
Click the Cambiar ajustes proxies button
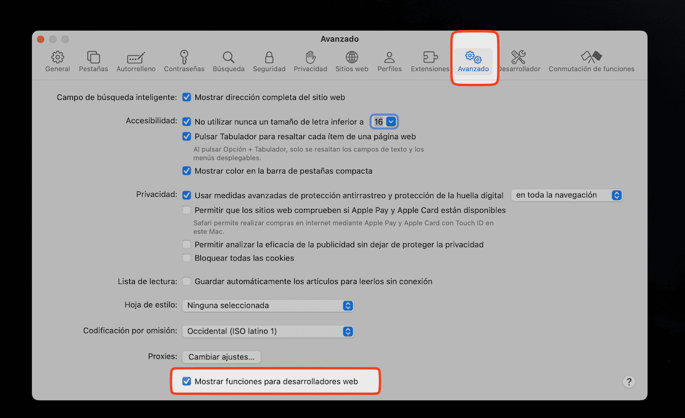221,357
